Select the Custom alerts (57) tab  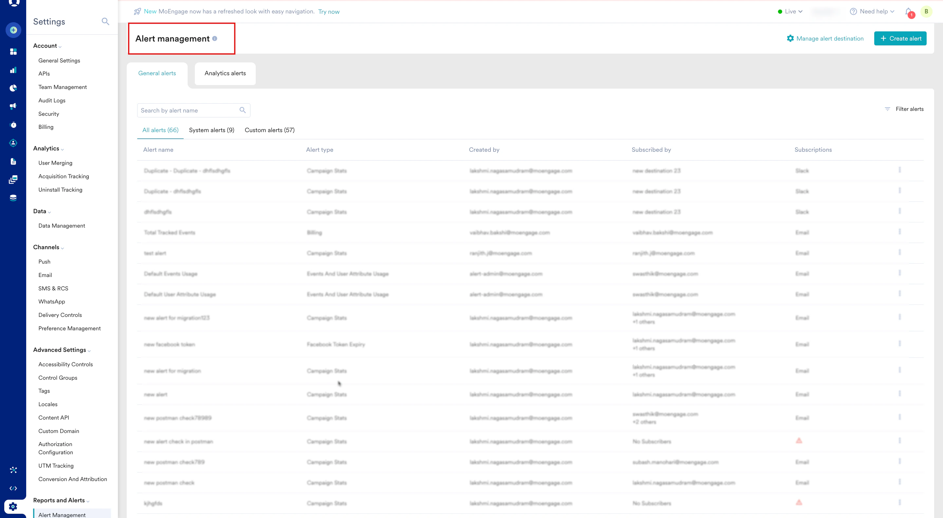[x=269, y=130]
